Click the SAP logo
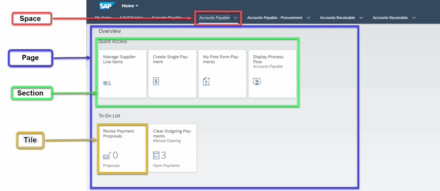 (107, 6)
